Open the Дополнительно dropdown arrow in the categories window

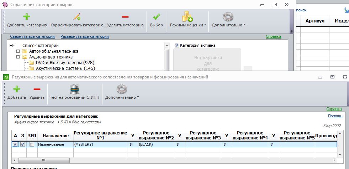tap(244, 25)
